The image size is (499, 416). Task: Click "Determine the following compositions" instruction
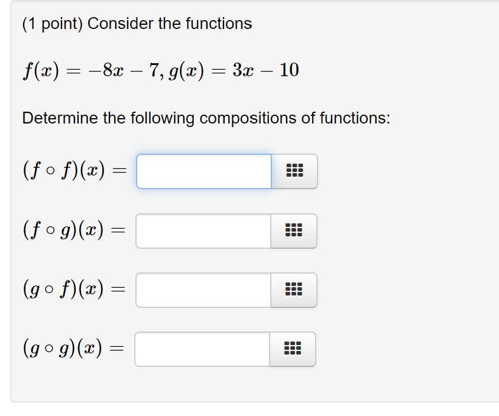tap(206, 118)
